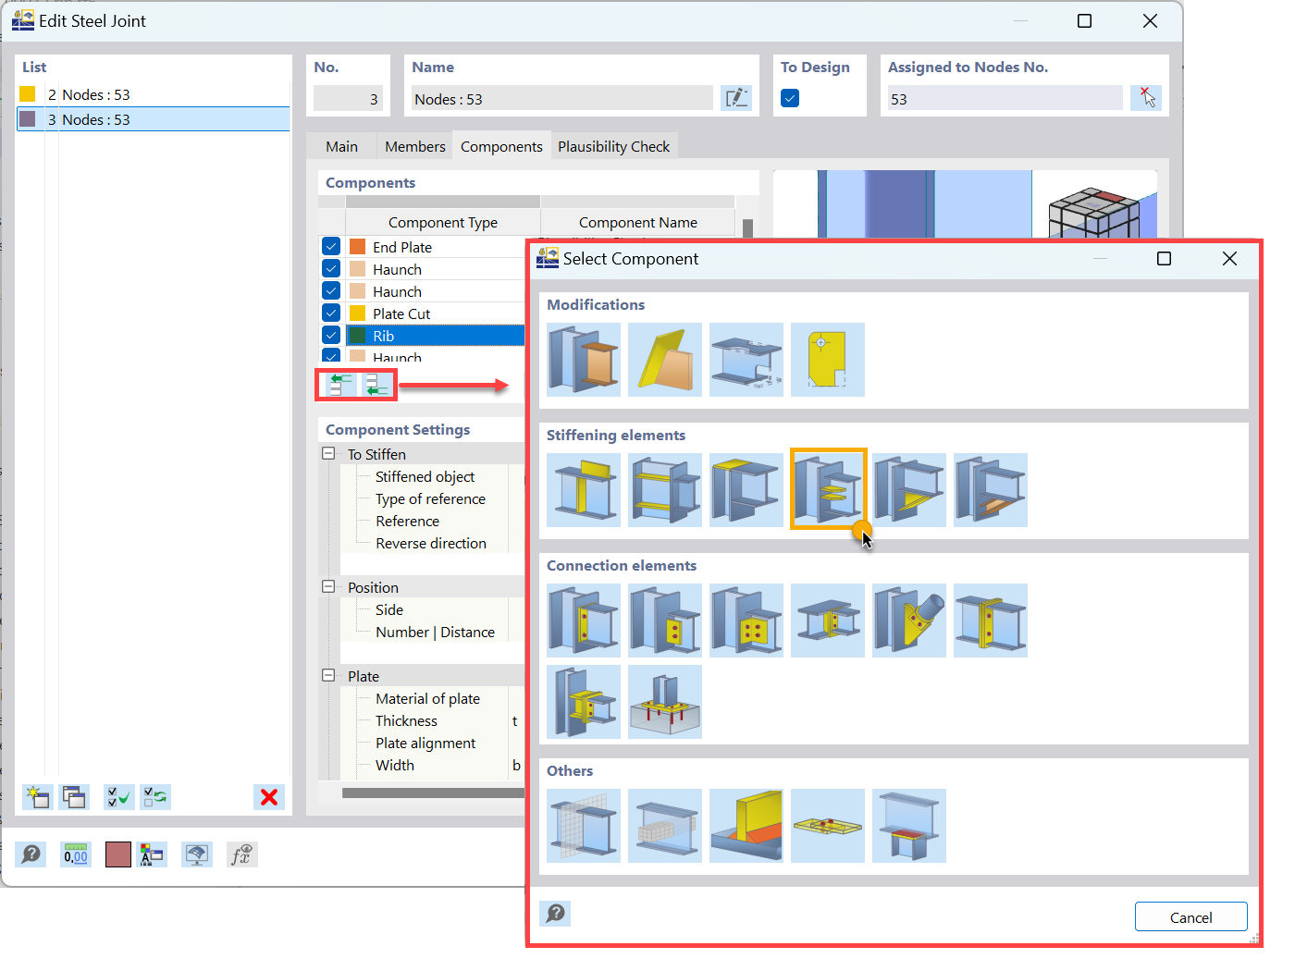Pick the block of cubes icon in Others

665,826
